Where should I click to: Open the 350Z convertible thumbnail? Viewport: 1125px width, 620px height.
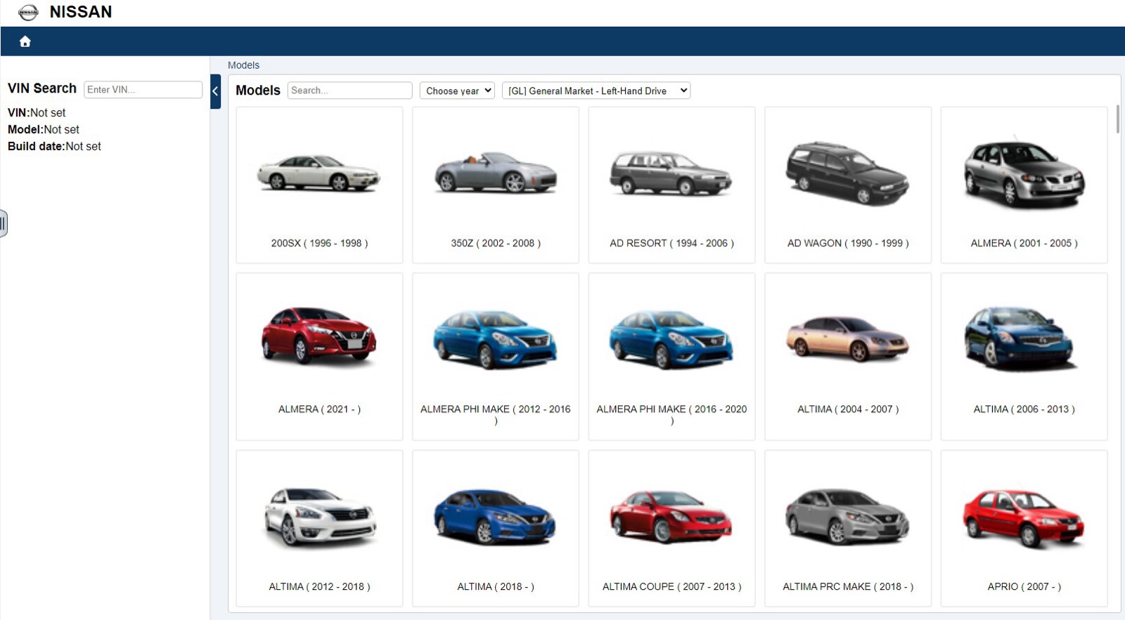(x=496, y=172)
